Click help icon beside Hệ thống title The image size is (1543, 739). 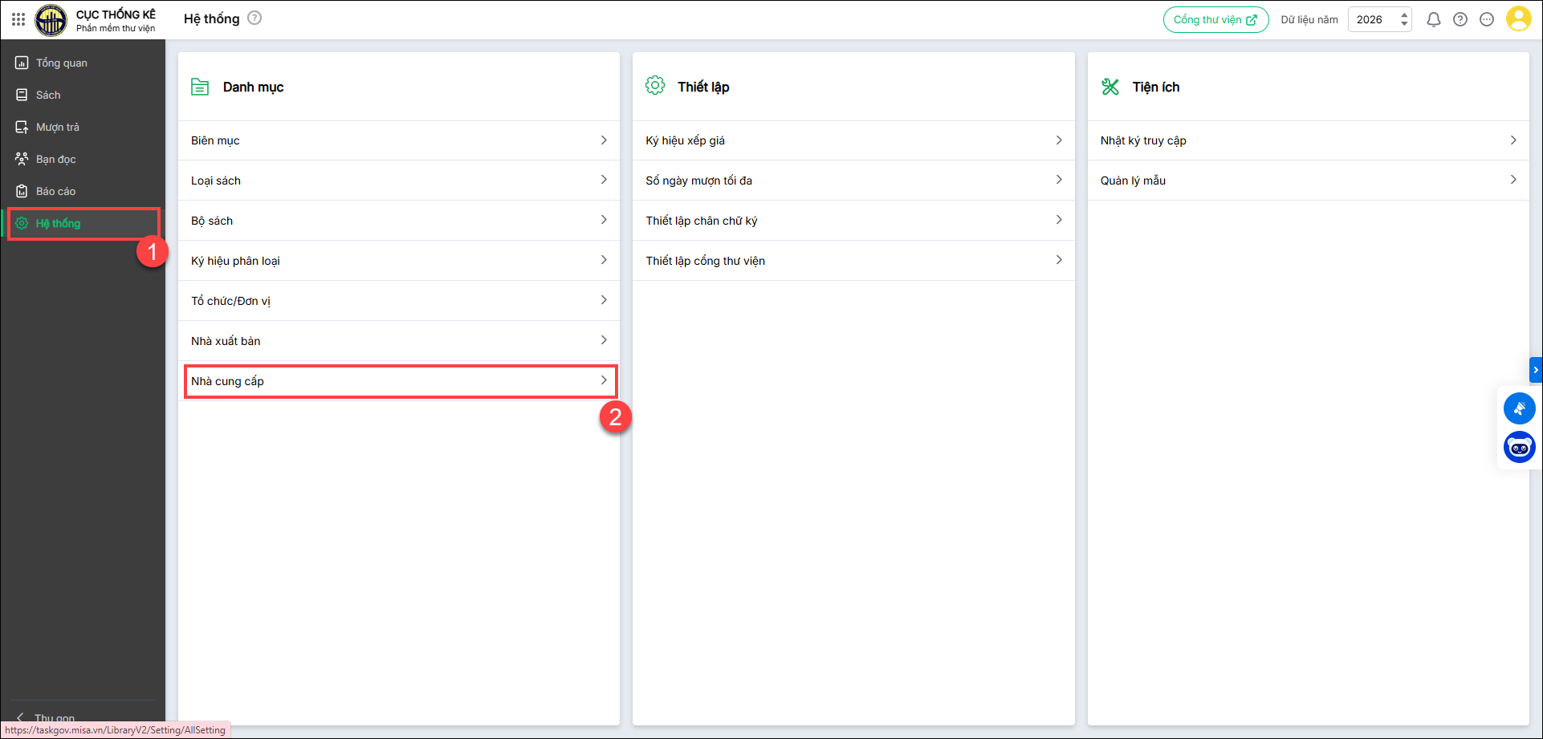(x=254, y=18)
